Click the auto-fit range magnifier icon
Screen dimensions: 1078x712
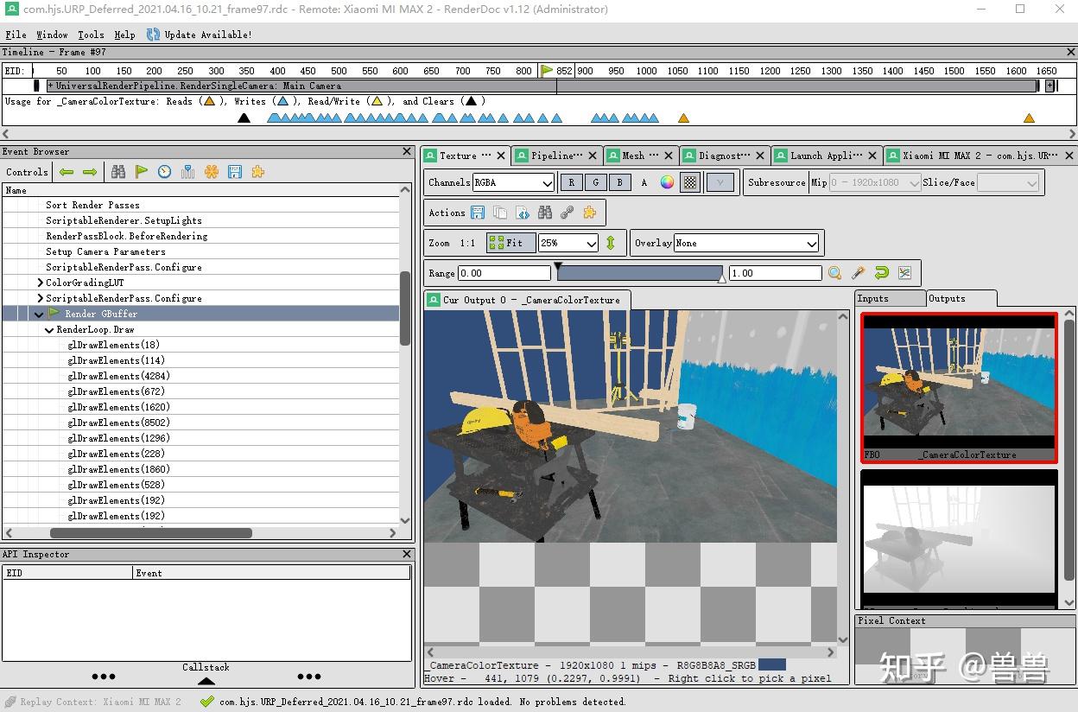pyautogui.click(x=834, y=273)
